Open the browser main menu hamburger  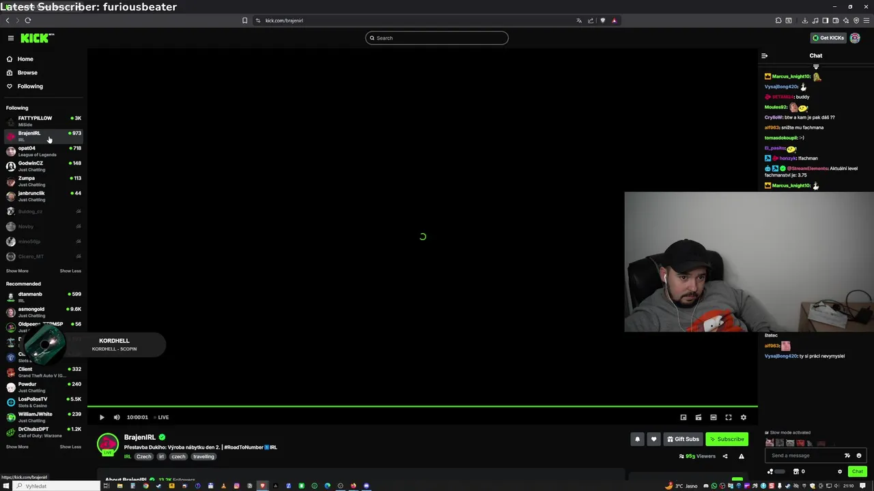coord(866,20)
